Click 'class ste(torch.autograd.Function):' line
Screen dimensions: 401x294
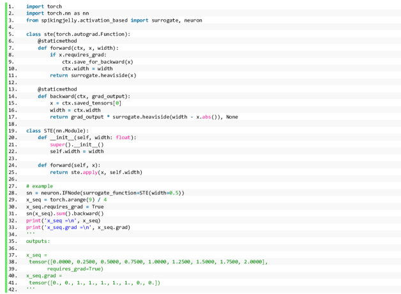pos(78,34)
